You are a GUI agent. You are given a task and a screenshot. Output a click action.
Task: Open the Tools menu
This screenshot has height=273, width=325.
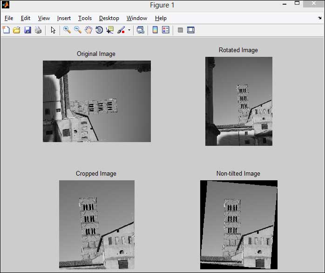click(85, 18)
